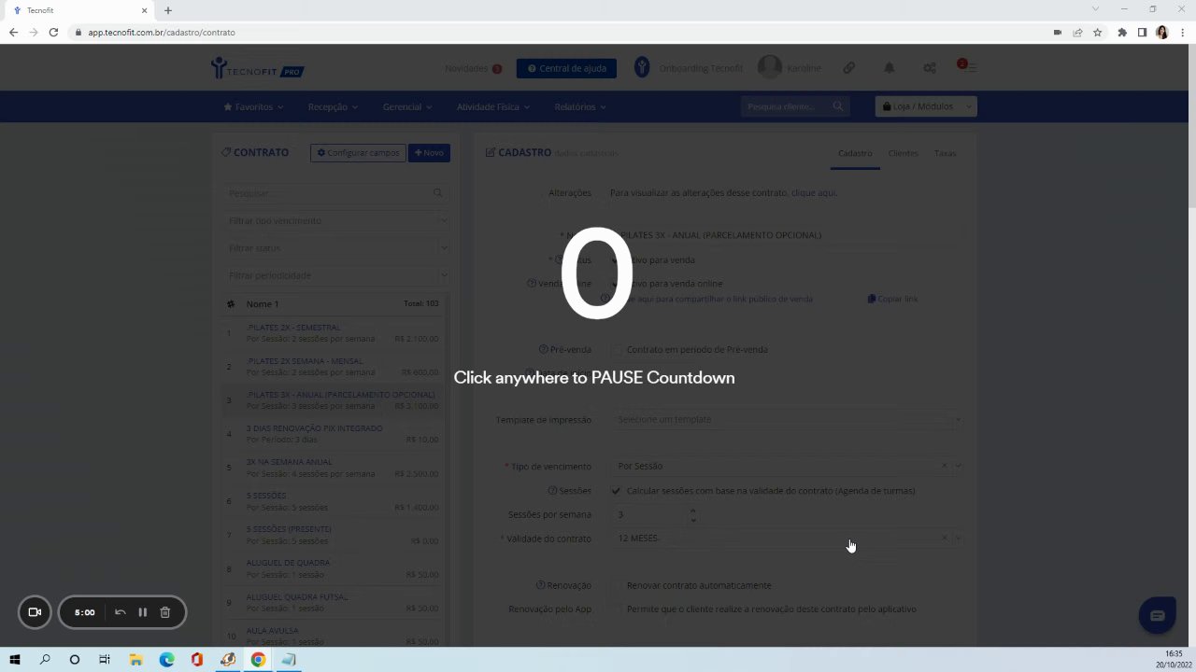
Task: Open Central de ajuda
Action: tap(566, 68)
